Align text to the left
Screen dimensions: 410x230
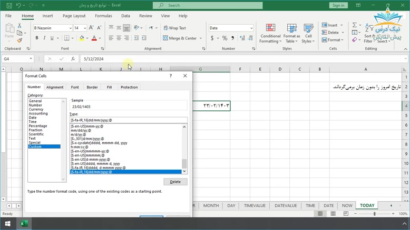point(111,38)
